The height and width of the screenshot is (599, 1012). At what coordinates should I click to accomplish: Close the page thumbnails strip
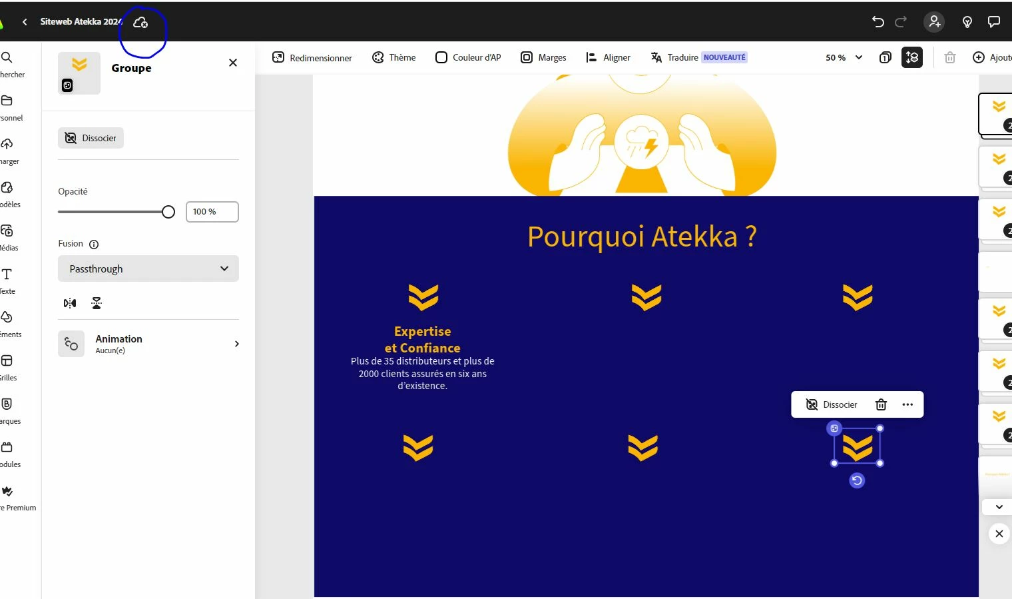click(x=999, y=534)
